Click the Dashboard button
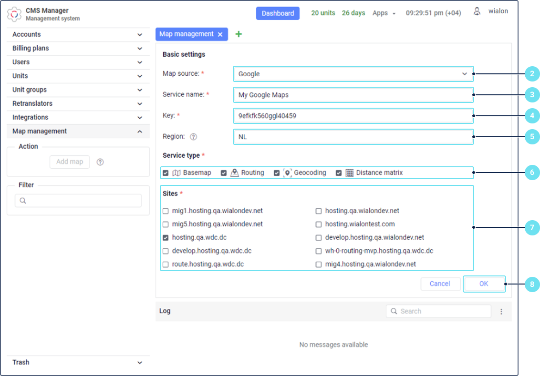This screenshot has width=540, height=376. pos(278,13)
